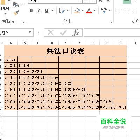
Task: Open Paste options dropdown arrow
Action: (x=5, y=14)
